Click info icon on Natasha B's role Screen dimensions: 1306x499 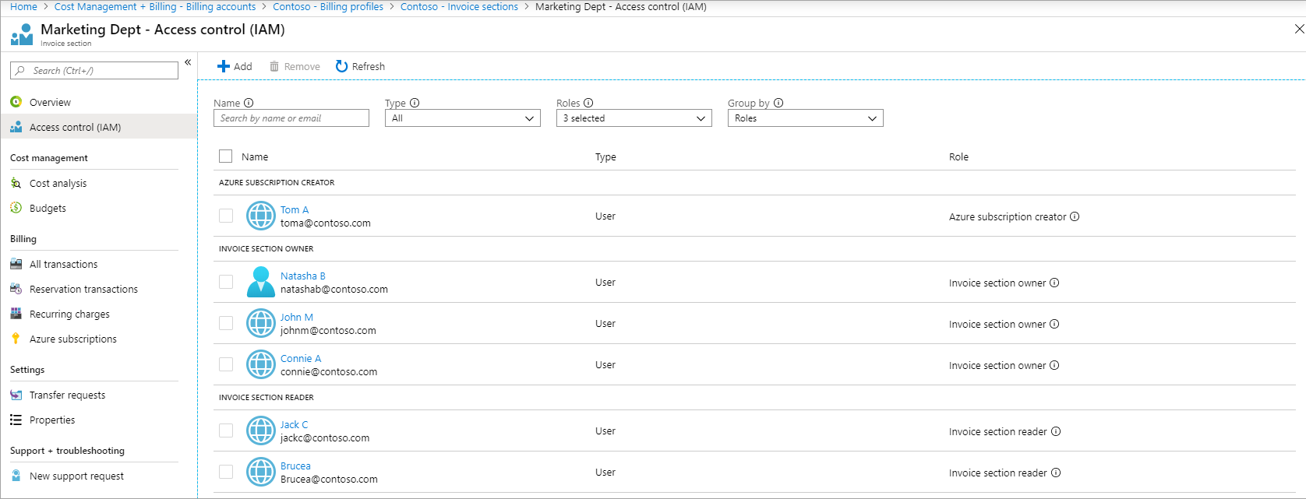tap(1054, 283)
